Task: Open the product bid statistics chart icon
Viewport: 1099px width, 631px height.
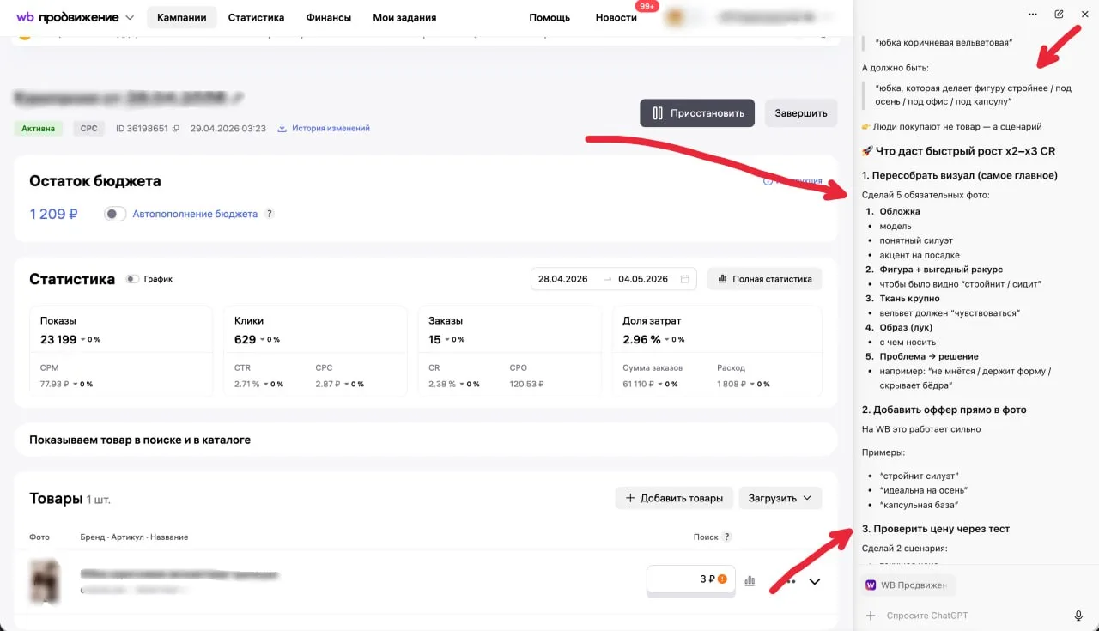Action: point(750,581)
